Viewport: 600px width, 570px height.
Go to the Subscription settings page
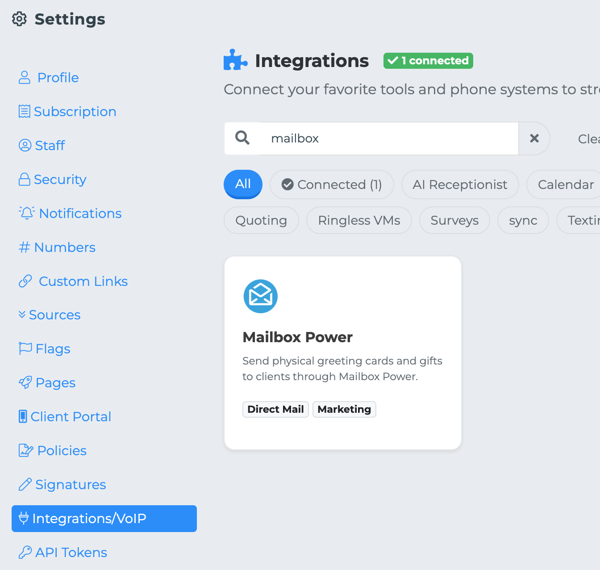75,112
